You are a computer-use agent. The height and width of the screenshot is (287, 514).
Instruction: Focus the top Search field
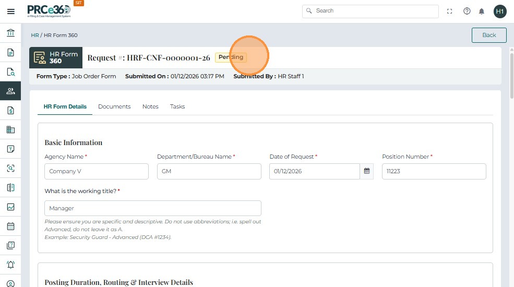coord(370,11)
